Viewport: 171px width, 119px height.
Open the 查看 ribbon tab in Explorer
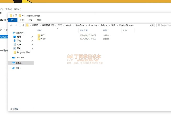[39, 20]
